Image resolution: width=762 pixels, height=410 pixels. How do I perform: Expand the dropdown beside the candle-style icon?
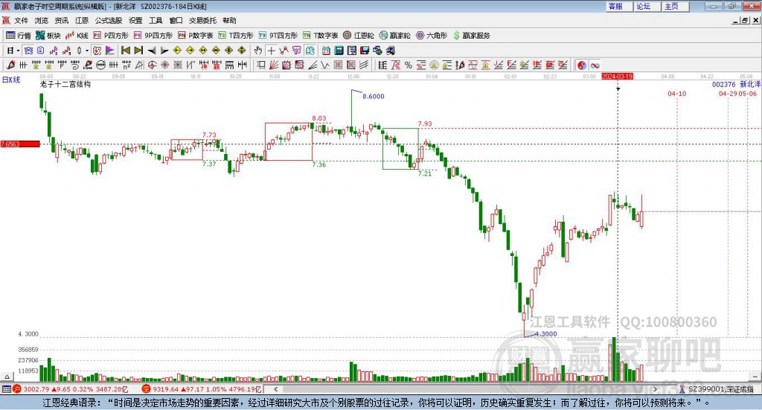tap(87, 51)
